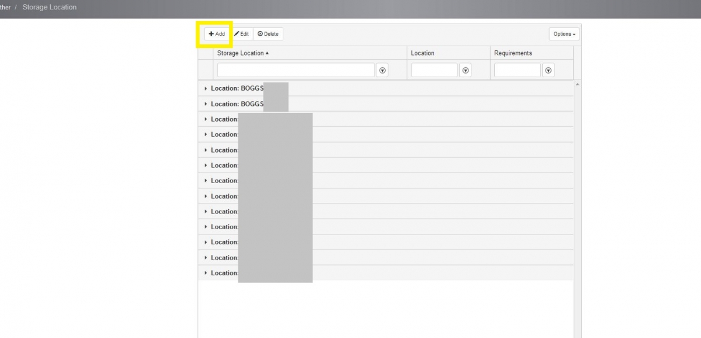Viewport: 701px width, 338px height.
Task: Click the Add button with plus icon
Action: pos(217,34)
